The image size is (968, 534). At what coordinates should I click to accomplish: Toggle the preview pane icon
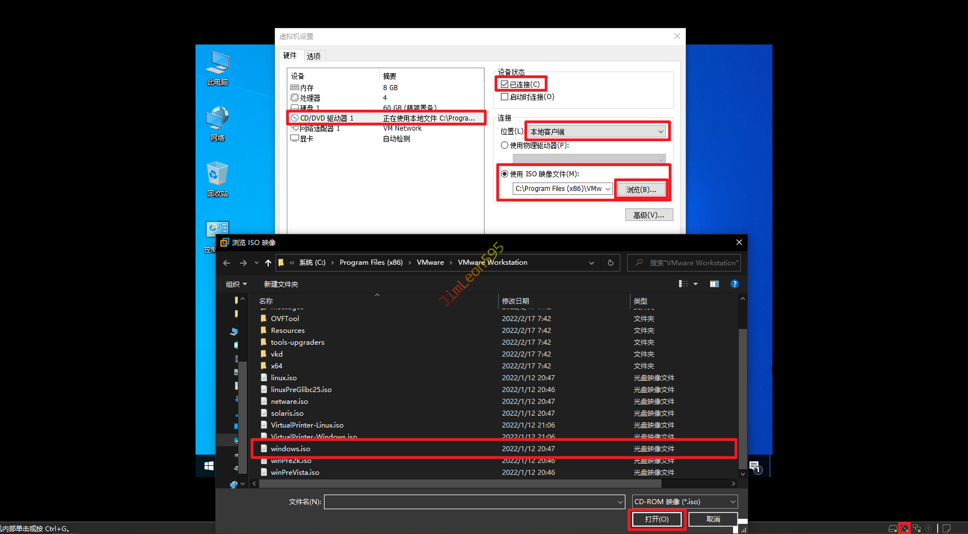(x=714, y=284)
